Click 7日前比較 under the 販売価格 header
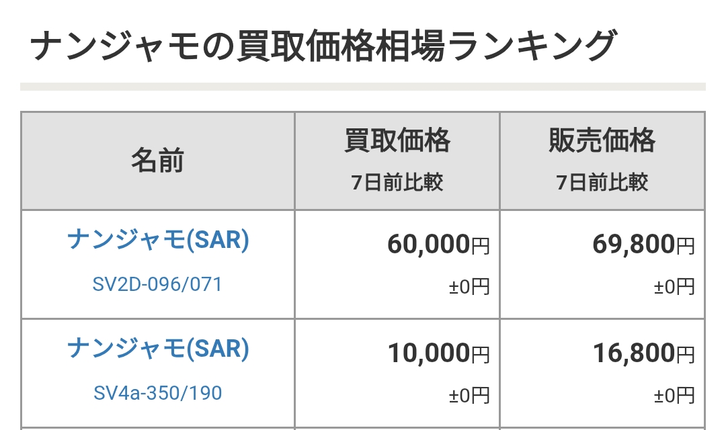Image resolution: width=726 pixels, height=430 pixels. 602,182
